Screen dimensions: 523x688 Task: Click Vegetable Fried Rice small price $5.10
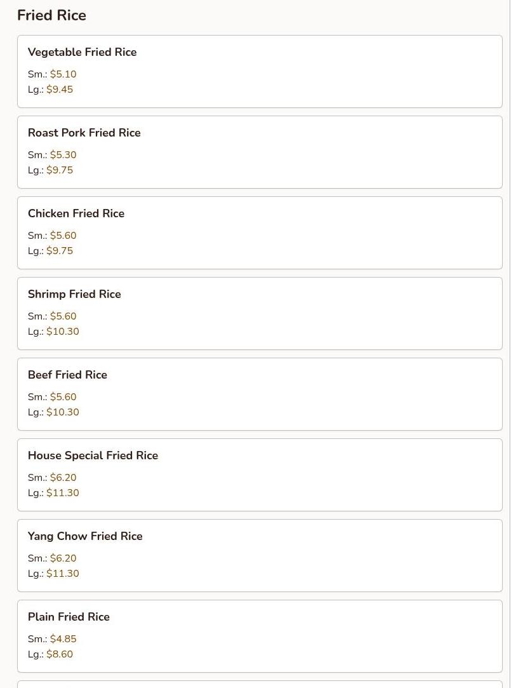click(63, 74)
